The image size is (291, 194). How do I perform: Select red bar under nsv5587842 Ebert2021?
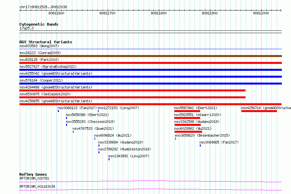click(187, 111)
